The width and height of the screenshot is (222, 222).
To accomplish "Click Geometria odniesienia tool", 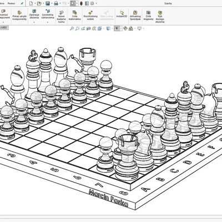I will click(x=48, y=14).
